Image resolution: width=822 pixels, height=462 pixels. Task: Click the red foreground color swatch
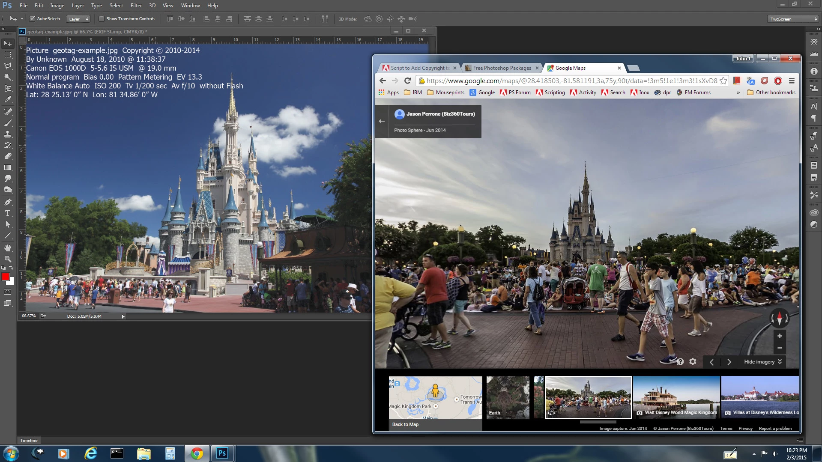pyautogui.click(x=6, y=277)
